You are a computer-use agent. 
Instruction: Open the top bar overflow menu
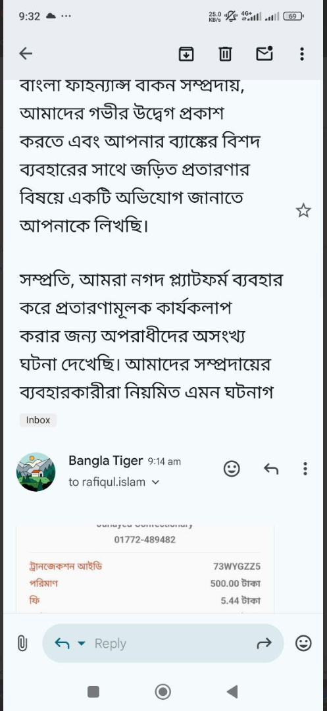(x=302, y=54)
